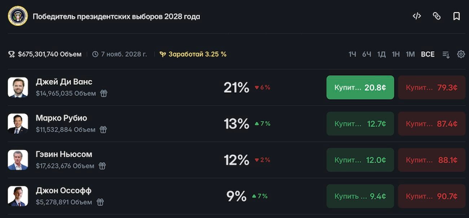Viewport: 469px width, 218px height.
Task: Buy Yes for Гэвин Ньюсом at 12.0¢
Action: tap(360, 160)
